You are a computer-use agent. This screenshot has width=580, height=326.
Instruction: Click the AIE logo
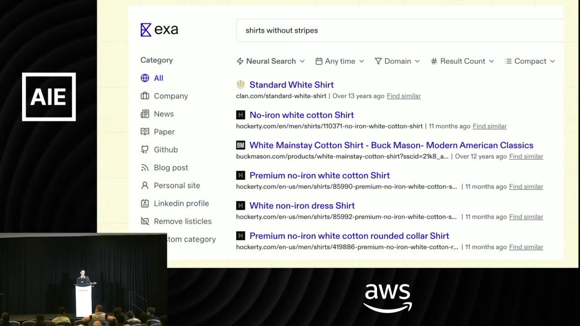(x=49, y=97)
